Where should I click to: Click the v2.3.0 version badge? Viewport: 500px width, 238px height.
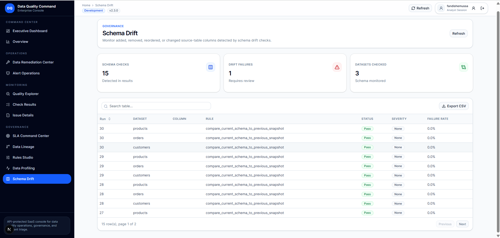113,10
